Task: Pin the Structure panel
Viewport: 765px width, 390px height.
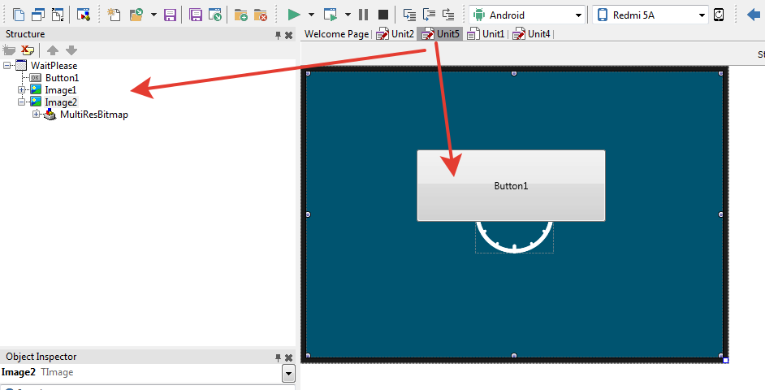Action: [x=278, y=35]
